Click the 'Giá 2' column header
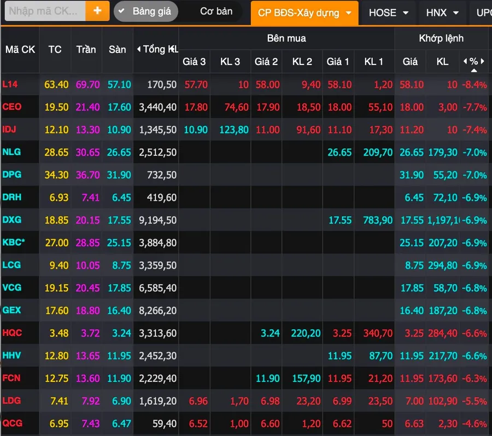Viewport: 492px width, 436px height. [x=266, y=61]
